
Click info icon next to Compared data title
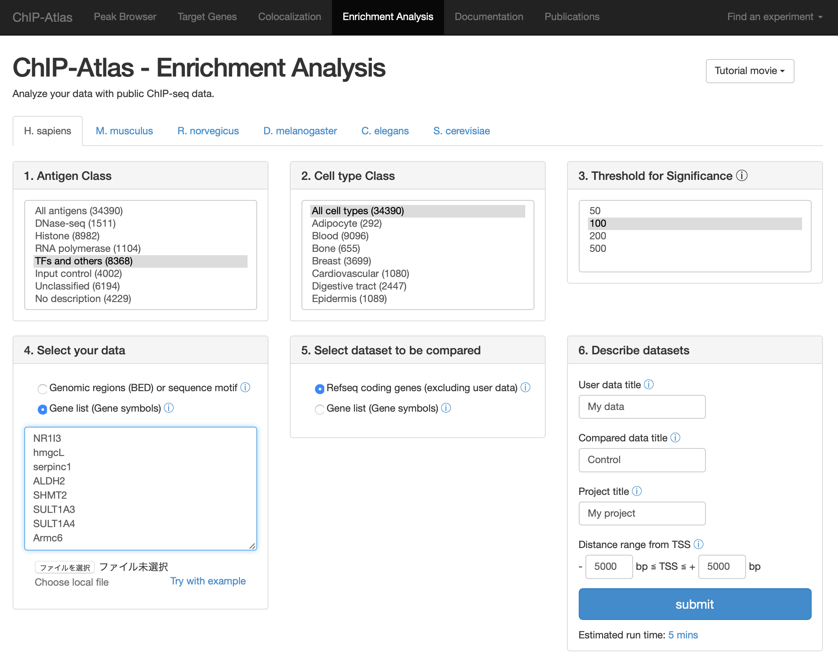675,438
